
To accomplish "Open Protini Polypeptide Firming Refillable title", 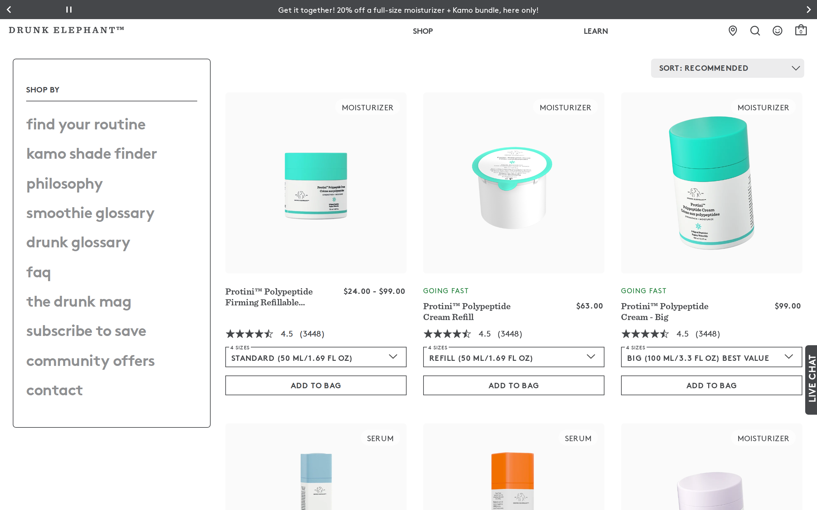I will [x=269, y=297].
